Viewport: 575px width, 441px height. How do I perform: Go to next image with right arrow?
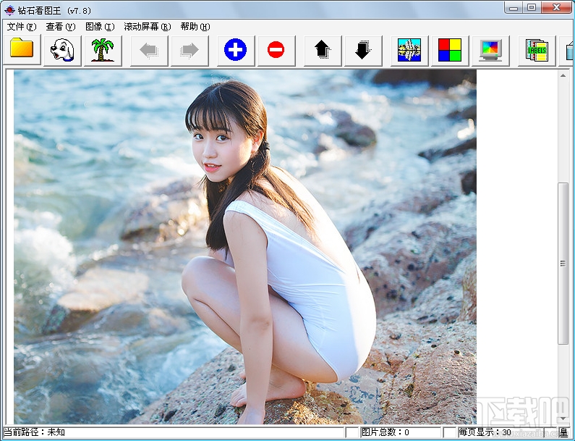coord(189,50)
